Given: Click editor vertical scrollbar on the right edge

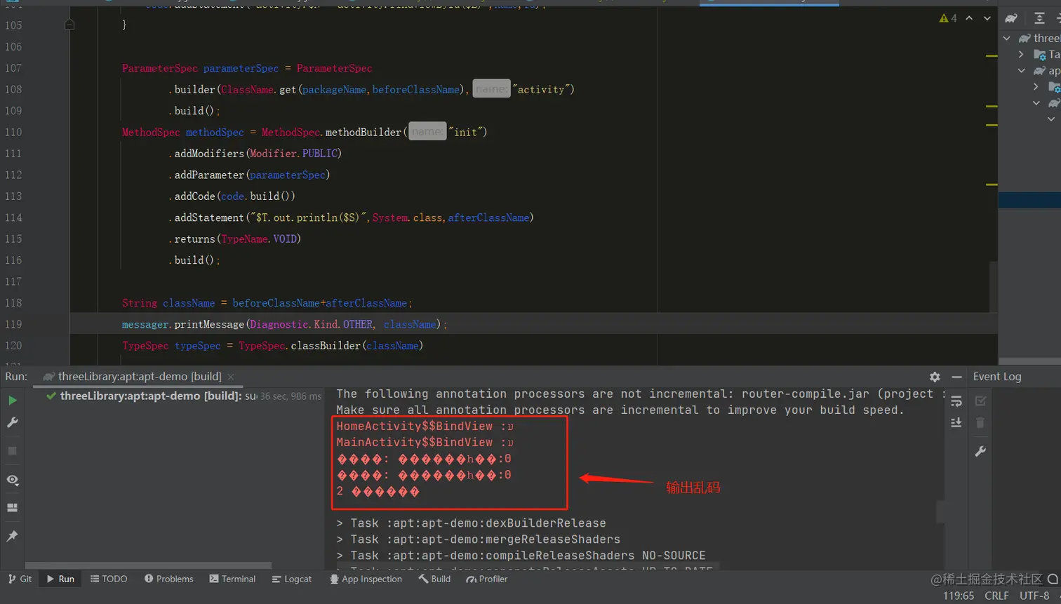Looking at the screenshot, I should [x=993, y=286].
